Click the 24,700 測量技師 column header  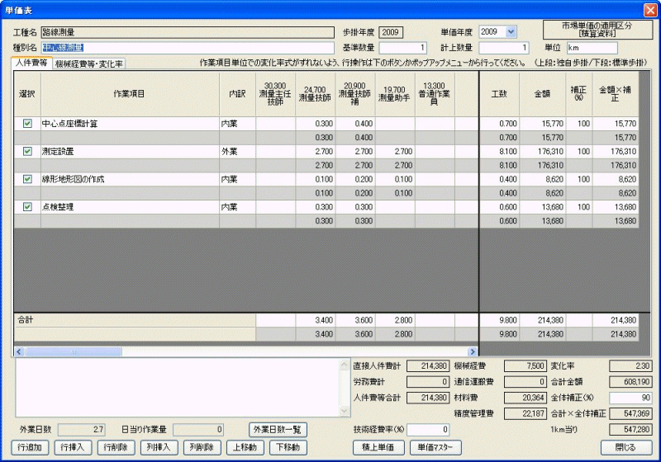pos(315,94)
